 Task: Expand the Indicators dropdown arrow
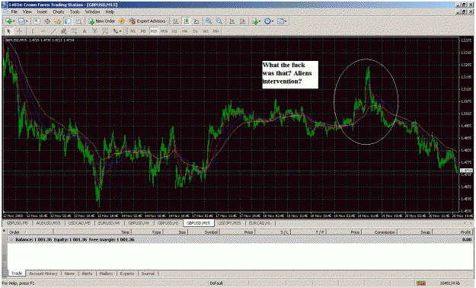260,21
